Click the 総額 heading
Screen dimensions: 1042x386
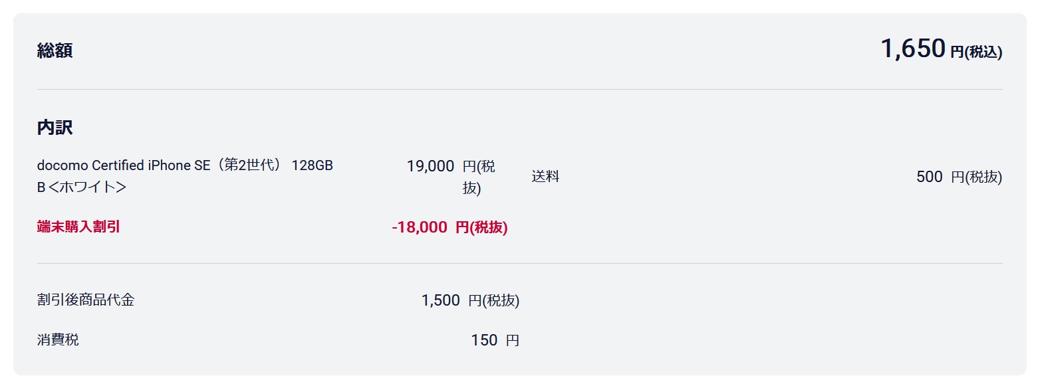[55, 50]
